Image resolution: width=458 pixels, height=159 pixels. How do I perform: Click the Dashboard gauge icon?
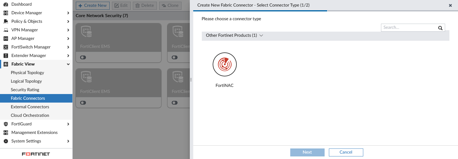pos(6,4)
